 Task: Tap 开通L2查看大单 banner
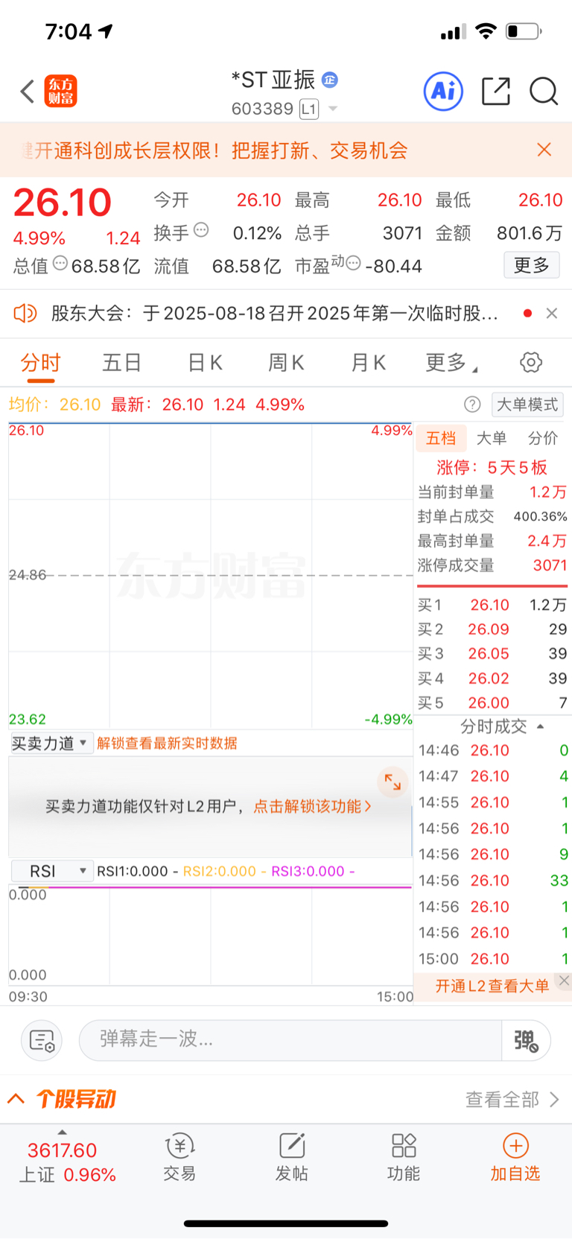pos(492,986)
